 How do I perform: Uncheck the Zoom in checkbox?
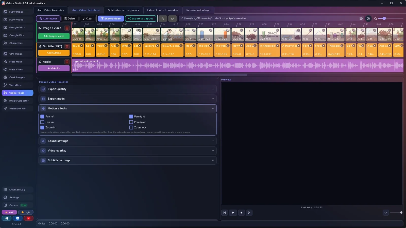click(x=42, y=128)
